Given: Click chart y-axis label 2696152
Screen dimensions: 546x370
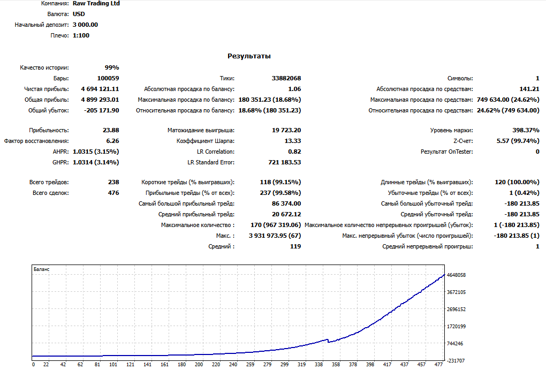Looking at the screenshot, I should click(x=456, y=309).
